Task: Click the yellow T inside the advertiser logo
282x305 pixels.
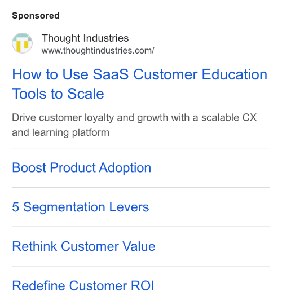Action: (22, 46)
